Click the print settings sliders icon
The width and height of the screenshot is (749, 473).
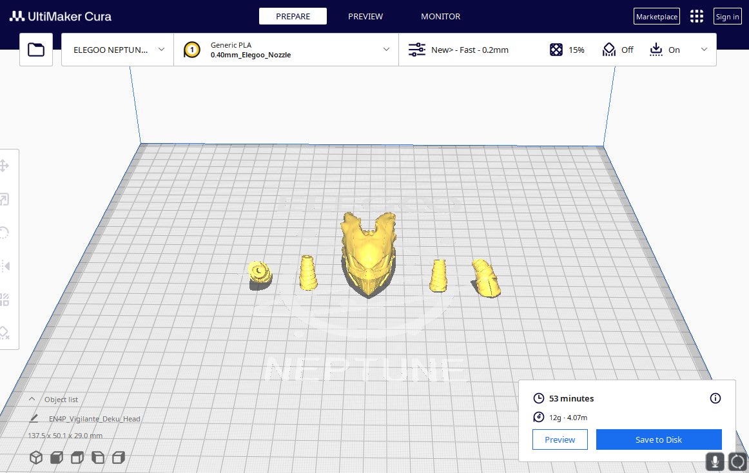pyautogui.click(x=416, y=50)
